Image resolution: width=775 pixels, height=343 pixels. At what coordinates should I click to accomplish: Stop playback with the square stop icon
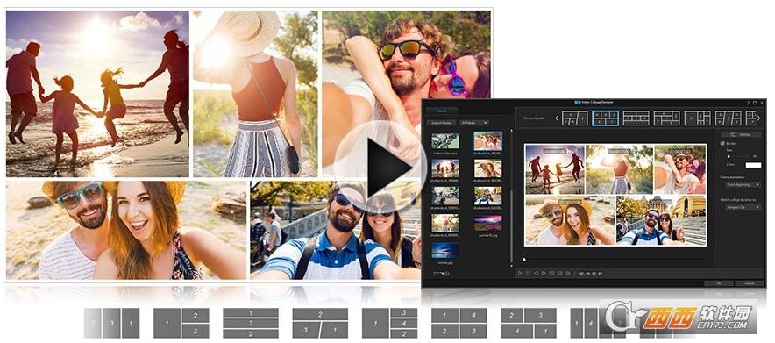(528, 273)
